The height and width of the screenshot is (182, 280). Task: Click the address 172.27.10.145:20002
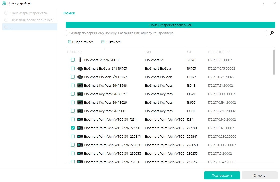(x=222, y=120)
